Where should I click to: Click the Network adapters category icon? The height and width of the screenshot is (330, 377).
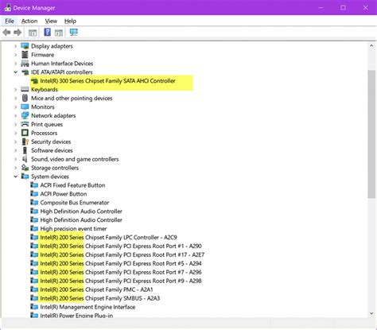pyautogui.click(x=25, y=115)
